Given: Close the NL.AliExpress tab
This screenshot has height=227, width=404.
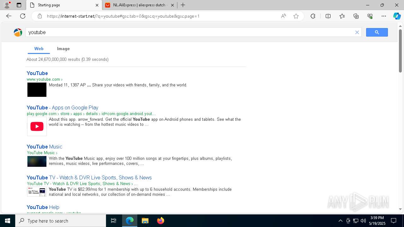Looking at the screenshot, I should point(172,5).
